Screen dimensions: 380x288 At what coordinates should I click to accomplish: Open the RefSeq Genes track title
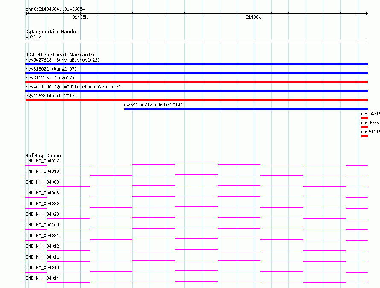(43, 156)
